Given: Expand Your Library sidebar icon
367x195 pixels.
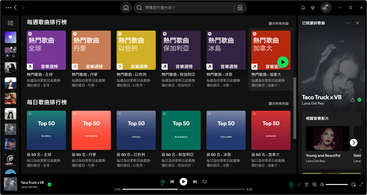Looking at the screenshot, I should (x=11, y=23).
